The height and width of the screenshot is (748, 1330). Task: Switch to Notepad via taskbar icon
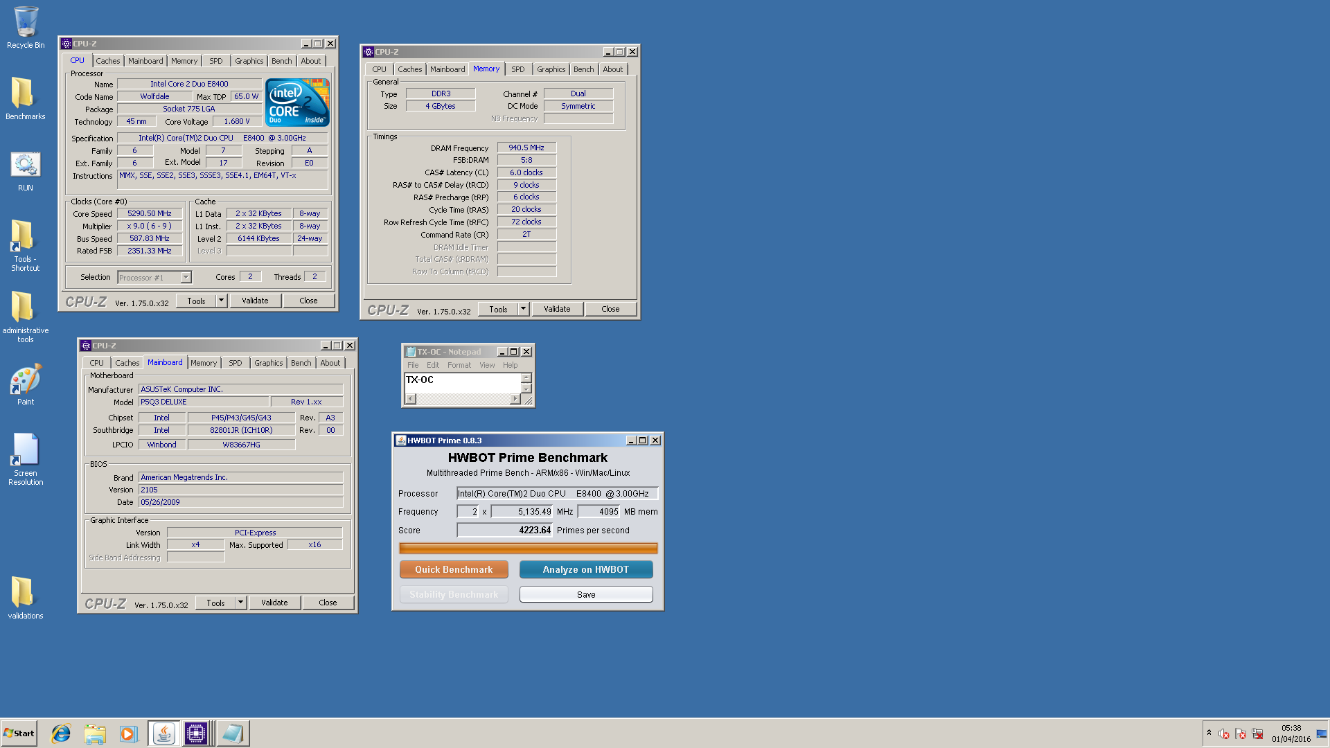tap(233, 733)
